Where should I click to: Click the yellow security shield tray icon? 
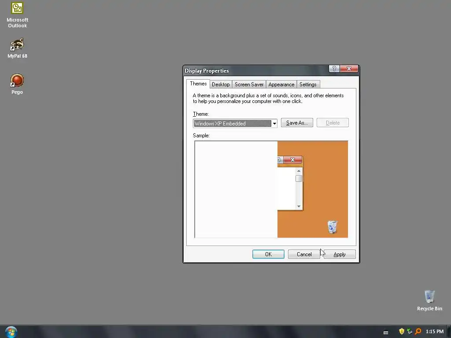pos(402,331)
